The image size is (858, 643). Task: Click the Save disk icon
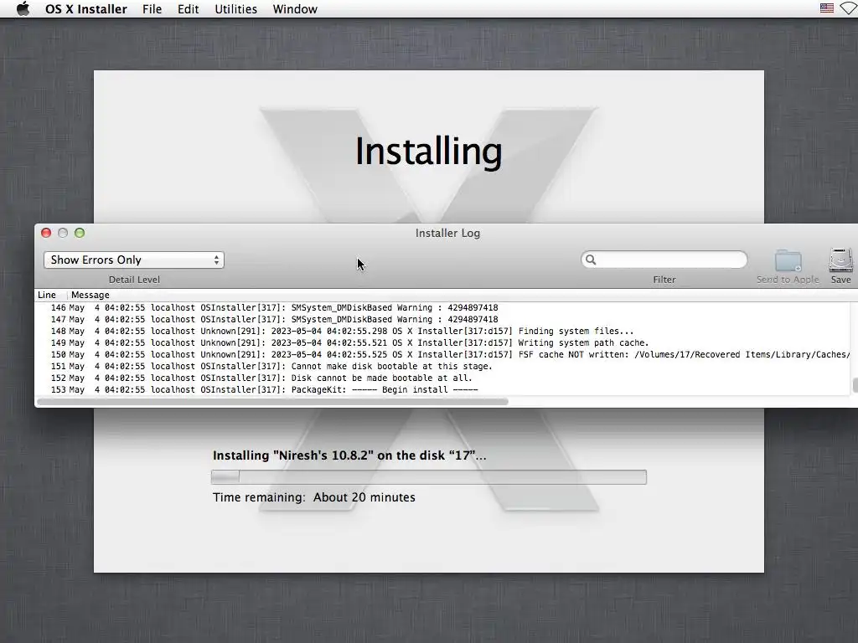tap(840, 260)
